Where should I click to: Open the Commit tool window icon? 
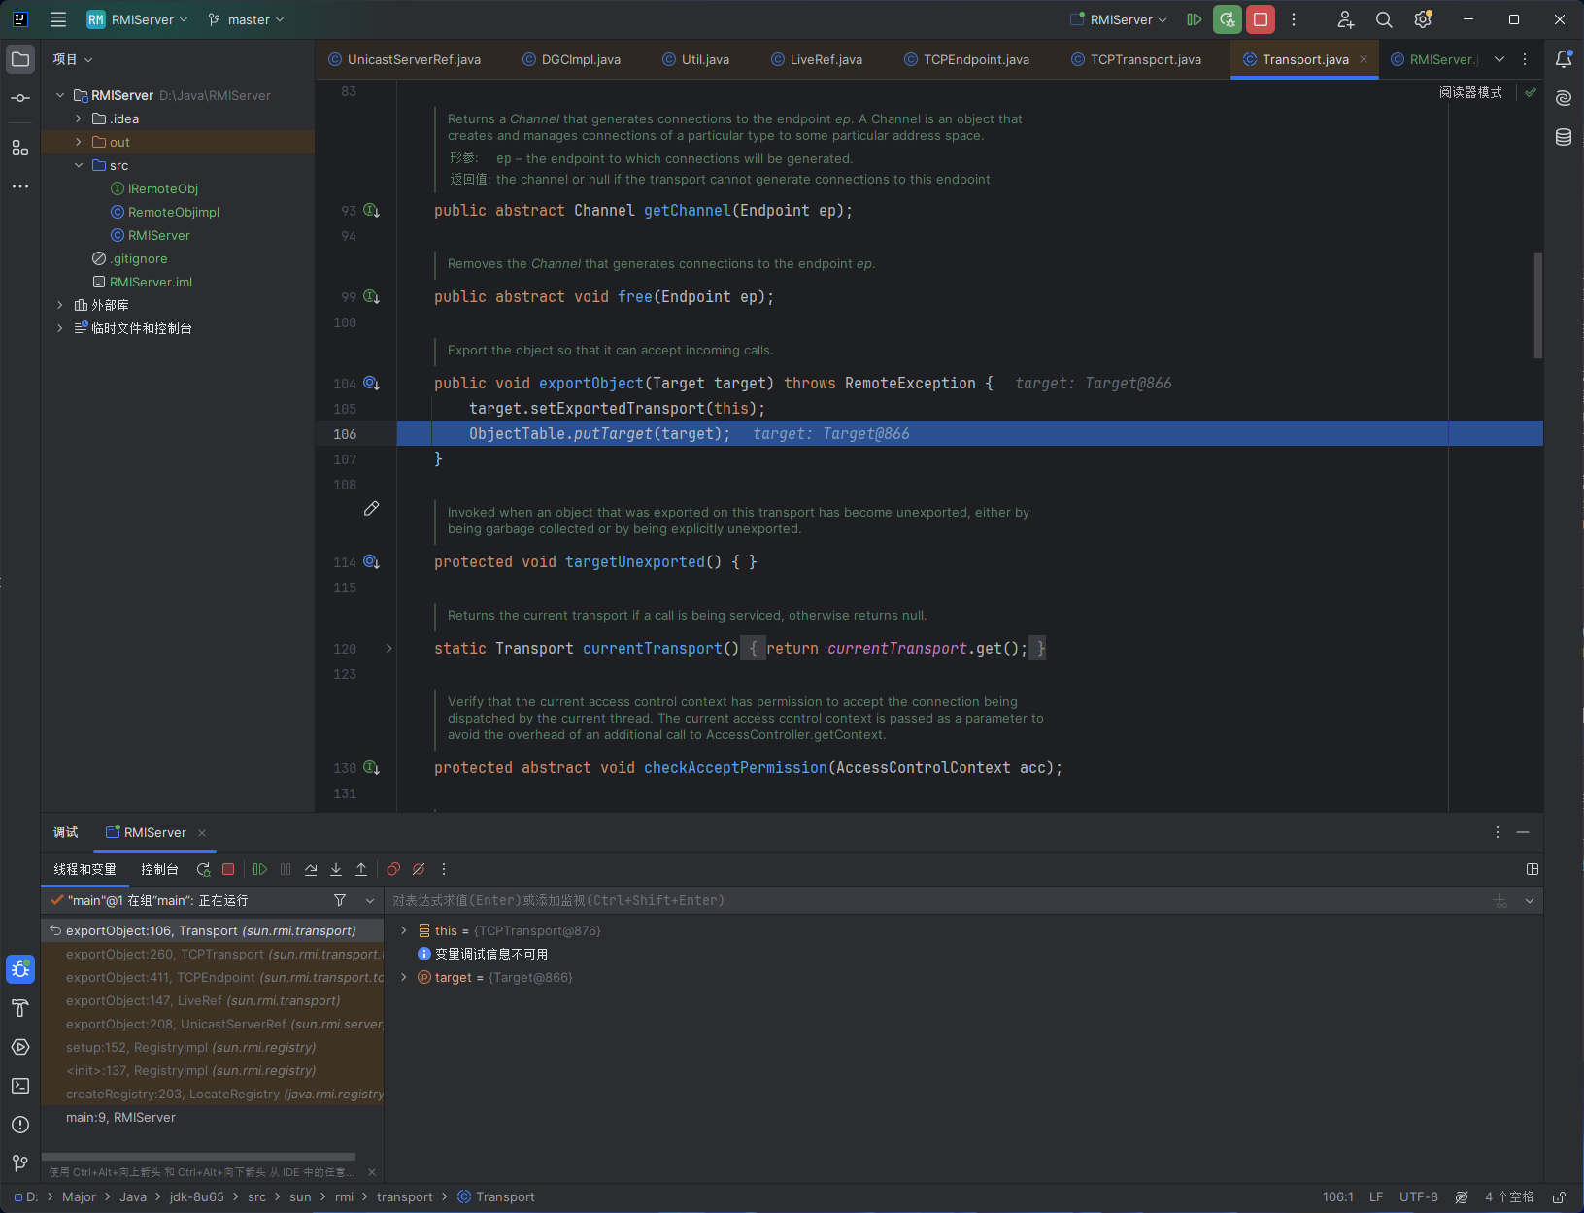pyautogui.click(x=20, y=98)
